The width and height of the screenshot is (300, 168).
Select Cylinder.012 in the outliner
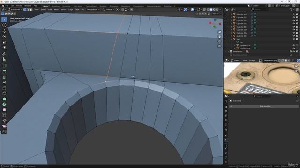pos(242,21)
